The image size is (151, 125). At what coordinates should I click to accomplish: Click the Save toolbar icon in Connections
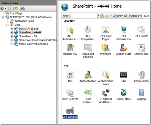[10, 8]
